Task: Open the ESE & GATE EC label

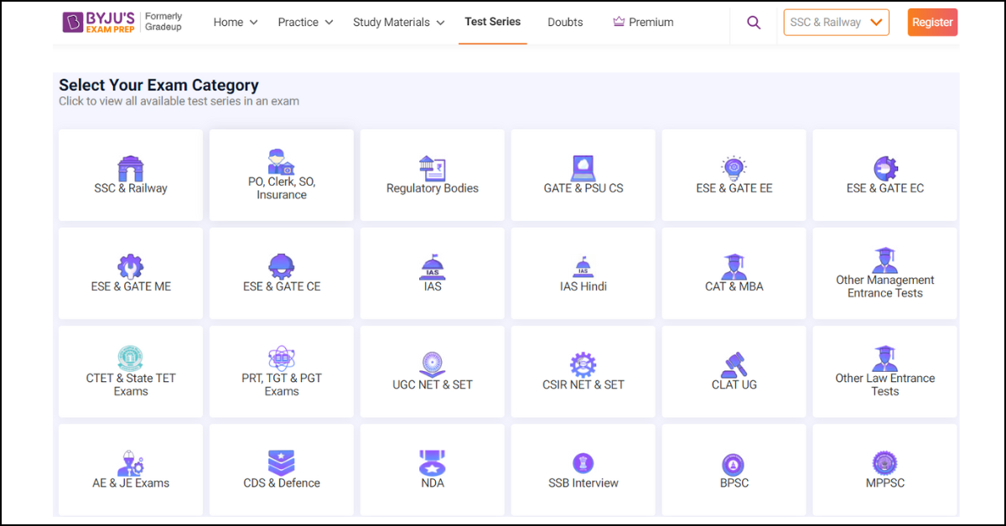Action: tap(885, 188)
